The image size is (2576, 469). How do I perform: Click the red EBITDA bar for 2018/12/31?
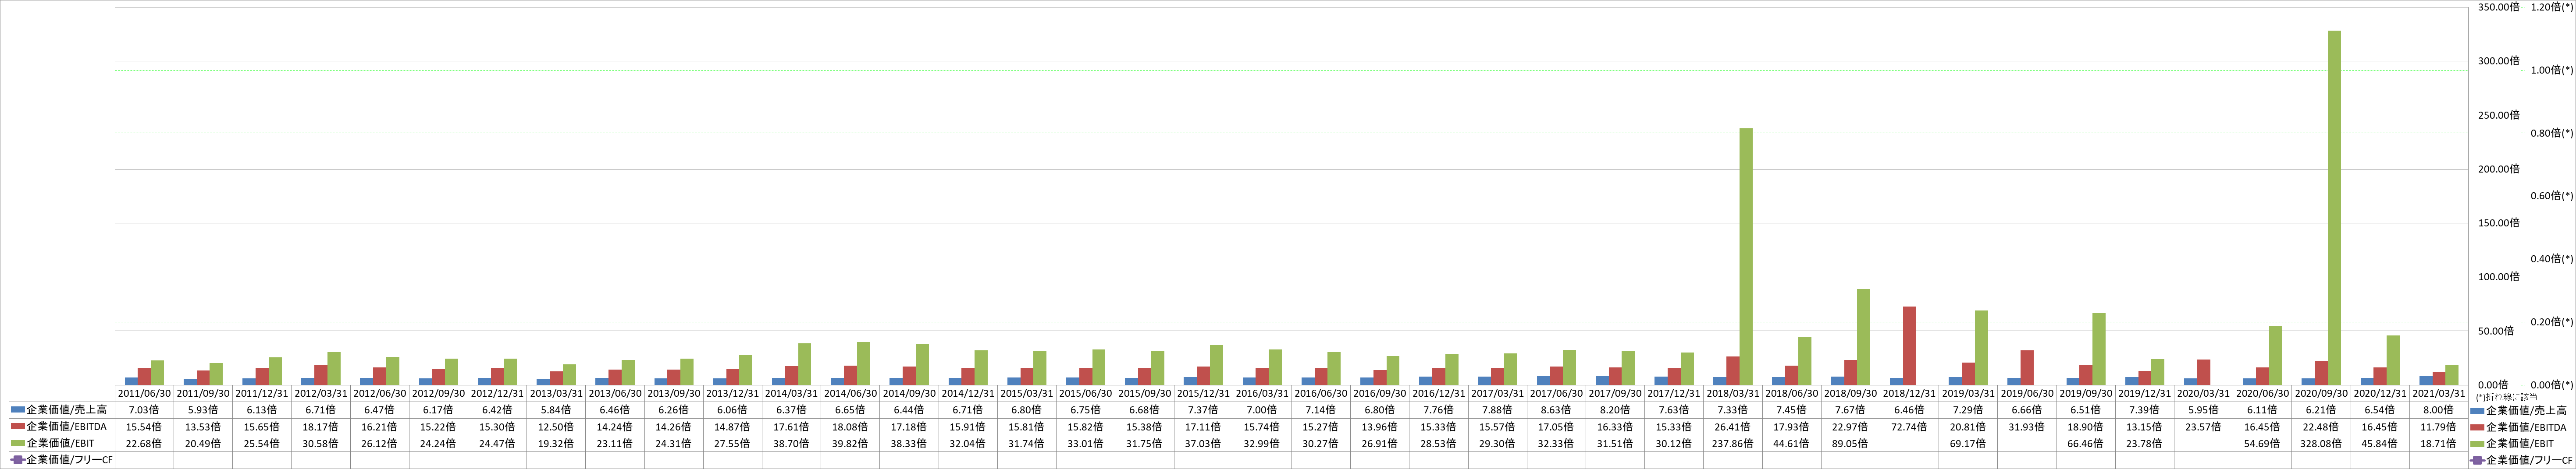pyautogui.click(x=1910, y=345)
